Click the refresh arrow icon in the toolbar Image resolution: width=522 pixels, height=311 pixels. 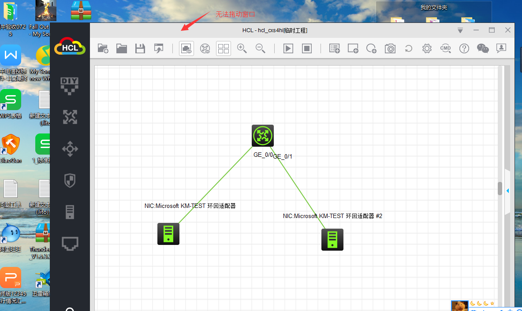pos(409,48)
